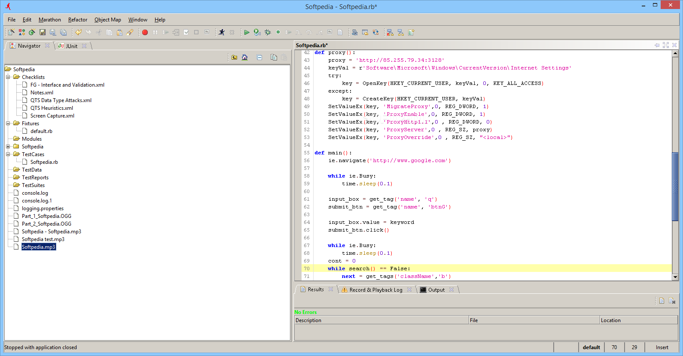Select default.rb under Fixtures
This screenshot has width=683, height=356.
pyautogui.click(x=41, y=131)
